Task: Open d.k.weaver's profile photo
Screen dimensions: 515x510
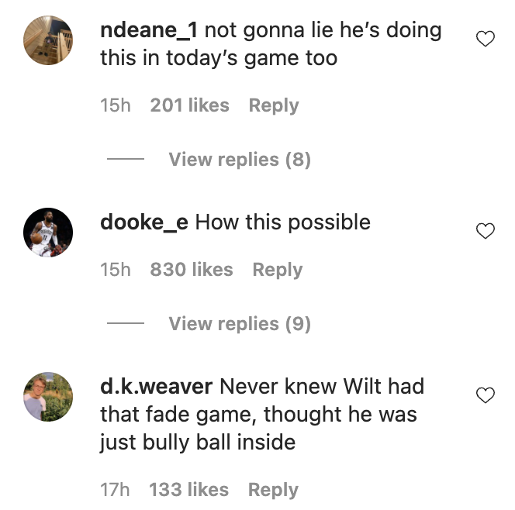Action: click(48, 396)
